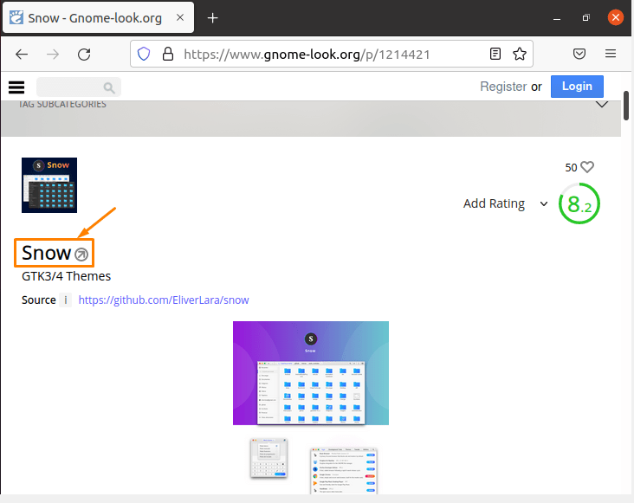Screen dimensions: 634x503
Task: Click the forward navigation arrow
Action: pyautogui.click(x=53, y=55)
